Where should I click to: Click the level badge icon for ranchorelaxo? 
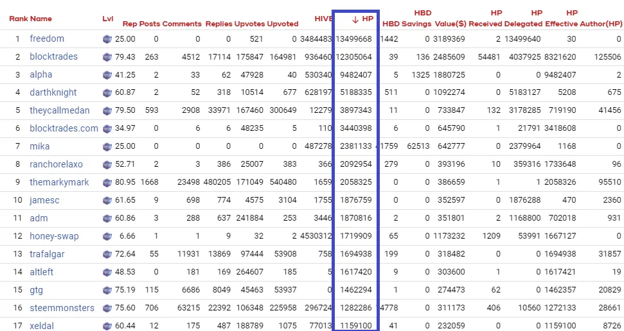coord(107,164)
